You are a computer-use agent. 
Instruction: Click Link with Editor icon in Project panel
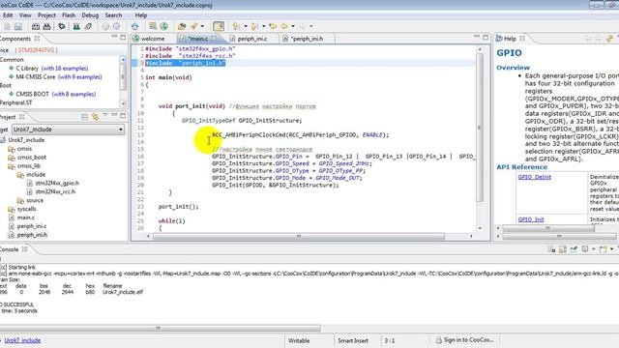coord(95,116)
